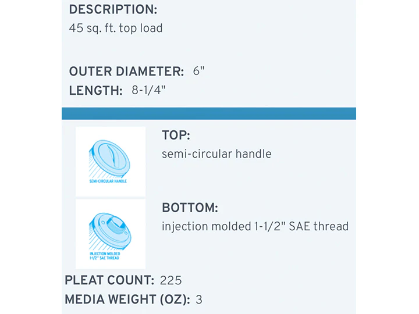Screen dimensions: 419x314
Task: Click the media weight value 3
Action: click(199, 300)
